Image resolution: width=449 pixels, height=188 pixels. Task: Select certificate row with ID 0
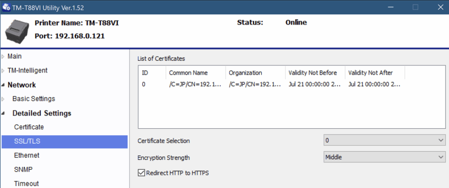(272, 85)
